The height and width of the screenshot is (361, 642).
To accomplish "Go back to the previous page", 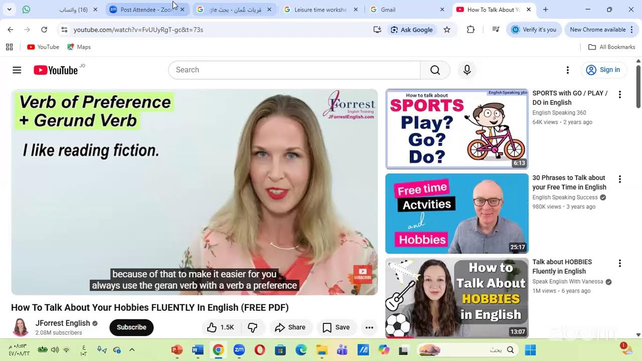I will 11,30.
